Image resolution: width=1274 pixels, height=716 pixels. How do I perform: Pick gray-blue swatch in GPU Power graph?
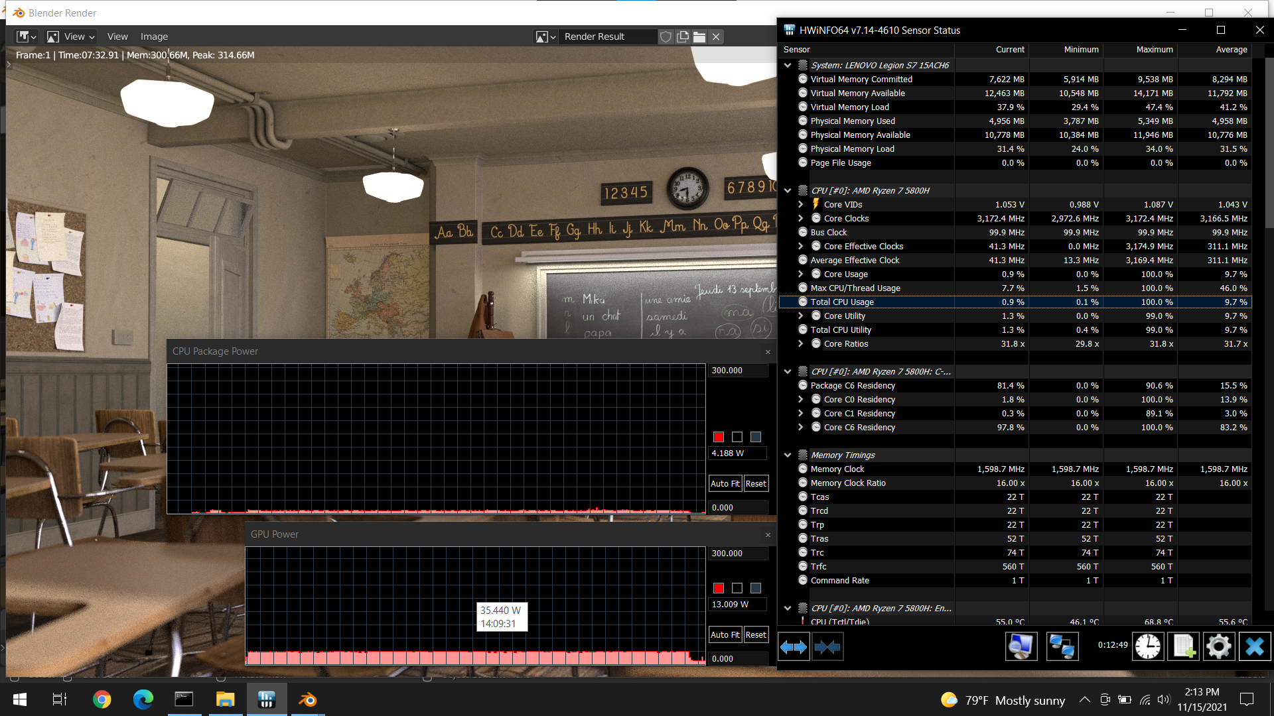[x=756, y=588]
